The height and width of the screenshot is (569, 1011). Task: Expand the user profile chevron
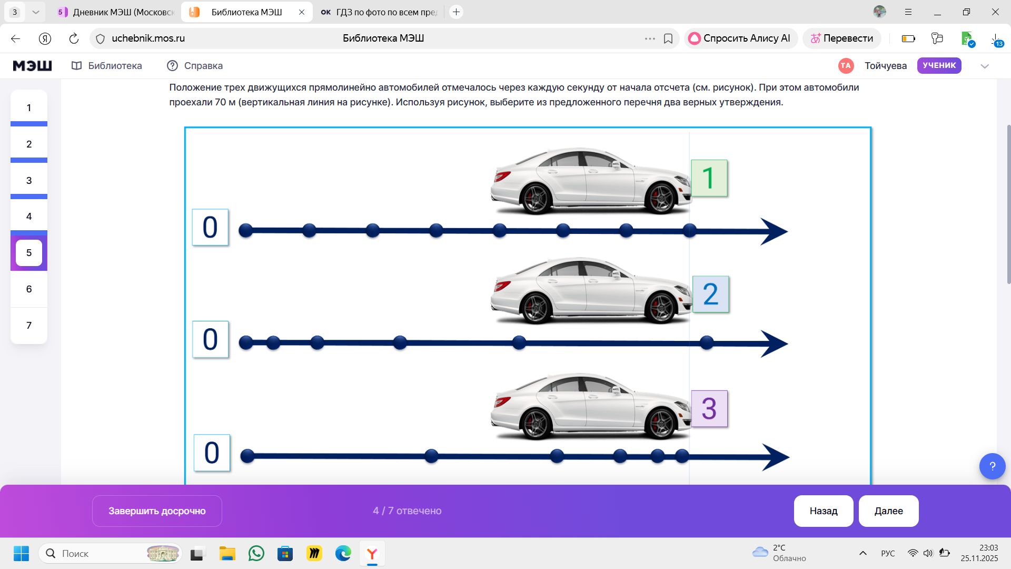(985, 66)
